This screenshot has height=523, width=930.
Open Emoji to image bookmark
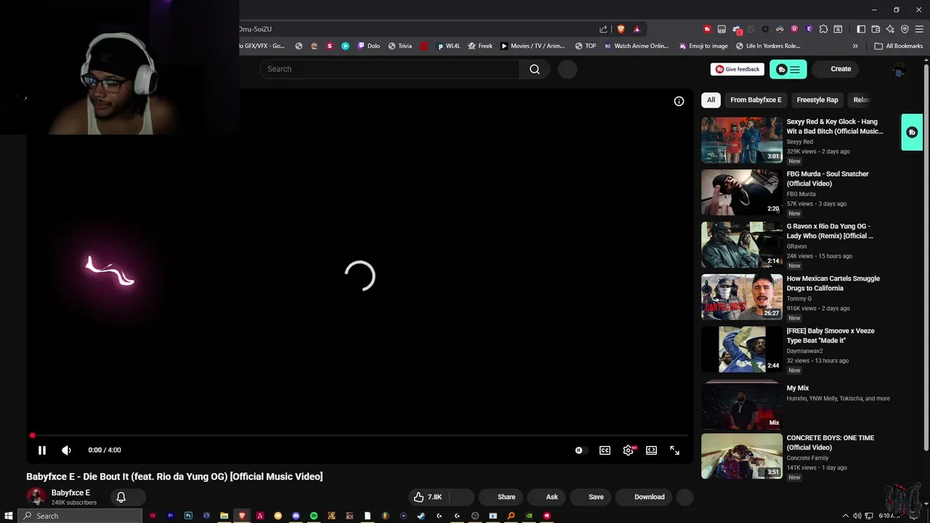coord(703,46)
